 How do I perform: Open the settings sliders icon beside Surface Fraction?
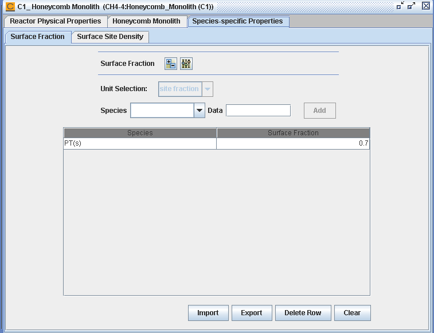[186, 64]
